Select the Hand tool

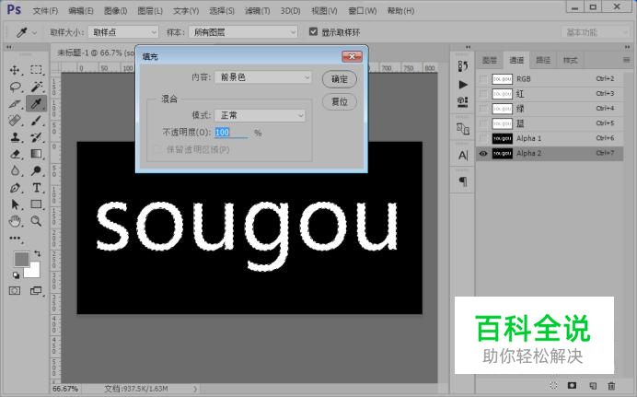coord(15,221)
